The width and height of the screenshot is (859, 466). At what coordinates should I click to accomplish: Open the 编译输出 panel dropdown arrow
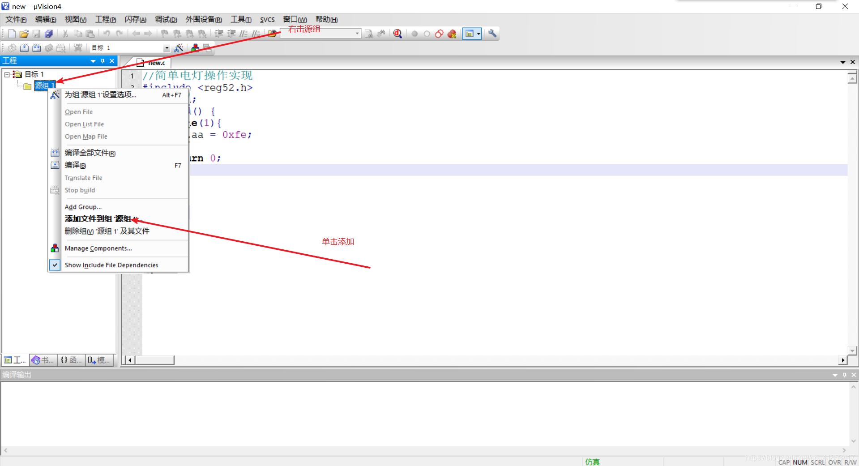point(835,375)
